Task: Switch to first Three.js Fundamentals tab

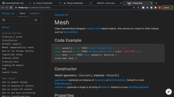Action: (x=44, y=3)
